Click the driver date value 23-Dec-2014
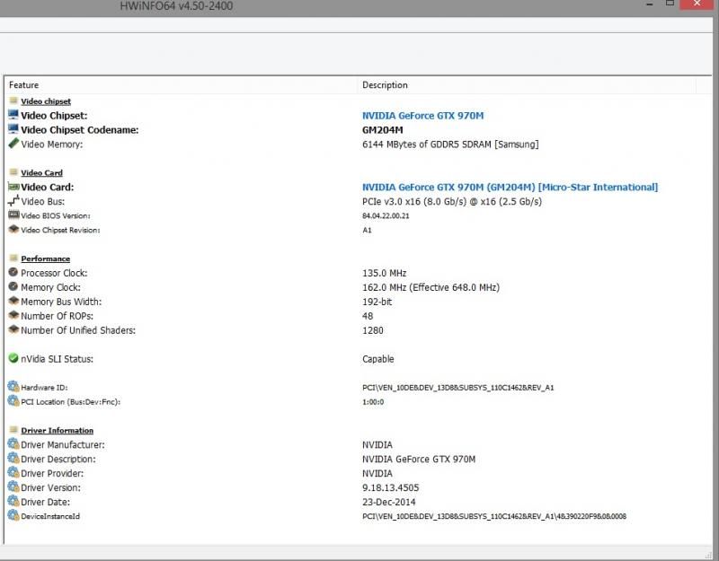This screenshot has height=561, width=719. tap(389, 502)
